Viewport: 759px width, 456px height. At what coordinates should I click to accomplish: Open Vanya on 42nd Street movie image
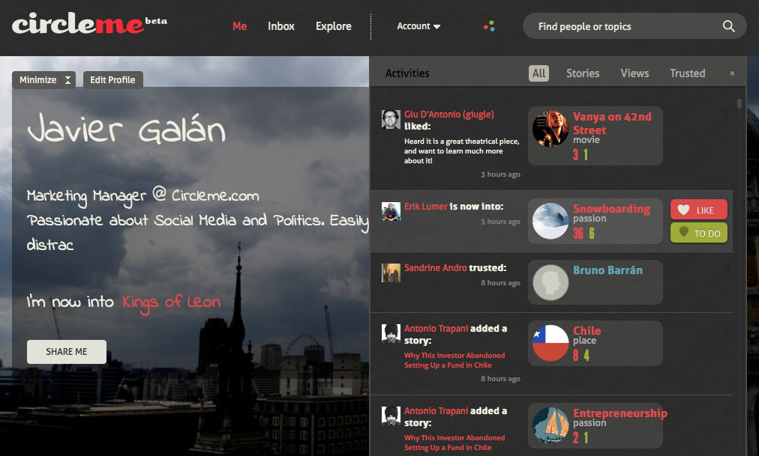(x=550, y=129)
